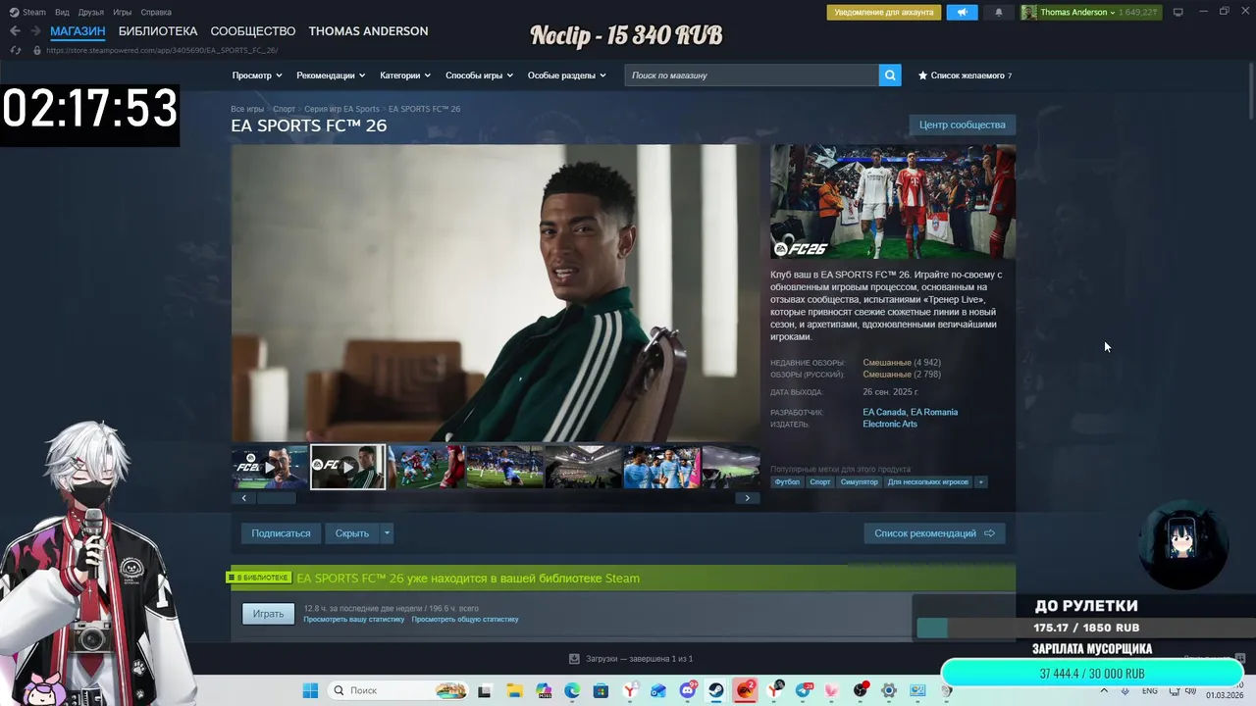Click the wishlist star icon
The height and width of the screenshot is (706, 1256).
[922, 76]
